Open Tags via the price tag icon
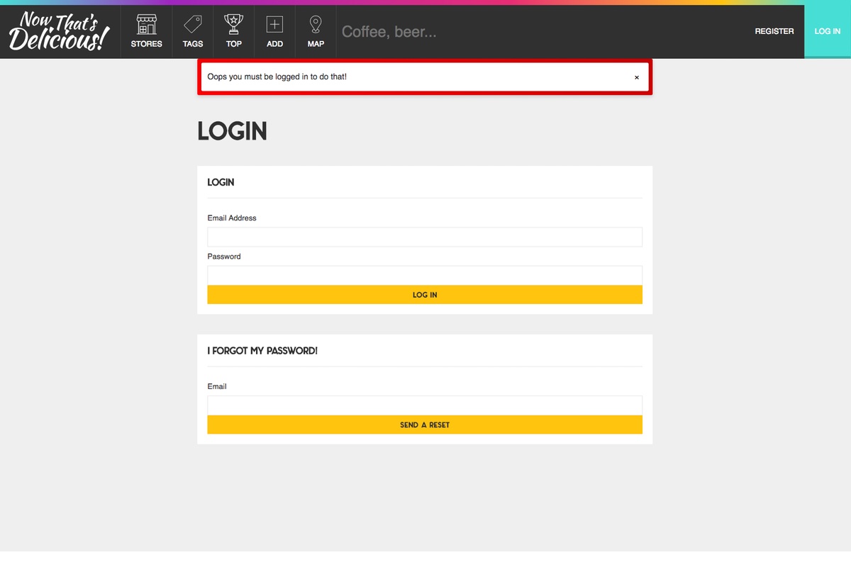 click(192, 25)
